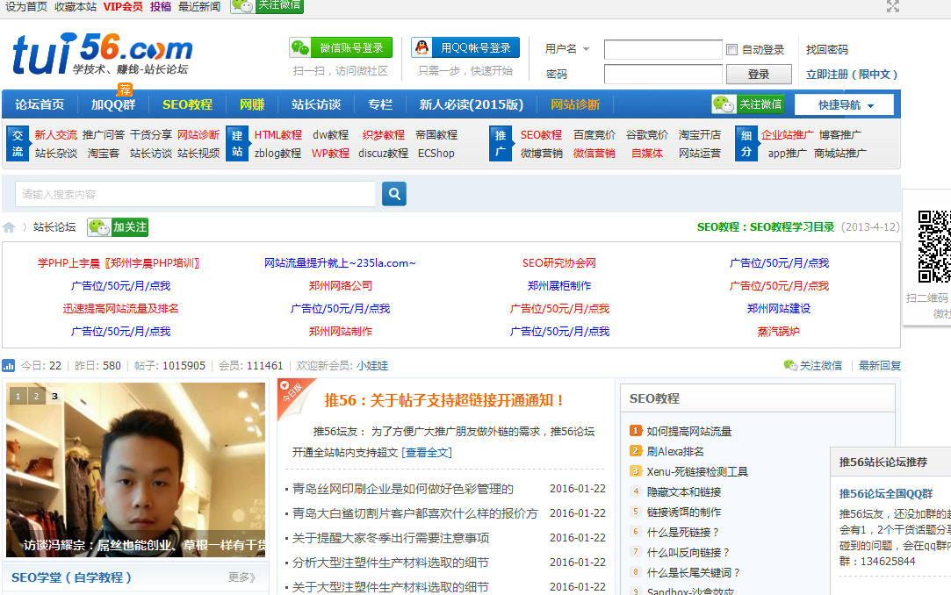Viewport: 951px width, 595px height.
Task: Click the QQ penguin login icon
Action: pos(422,47)
